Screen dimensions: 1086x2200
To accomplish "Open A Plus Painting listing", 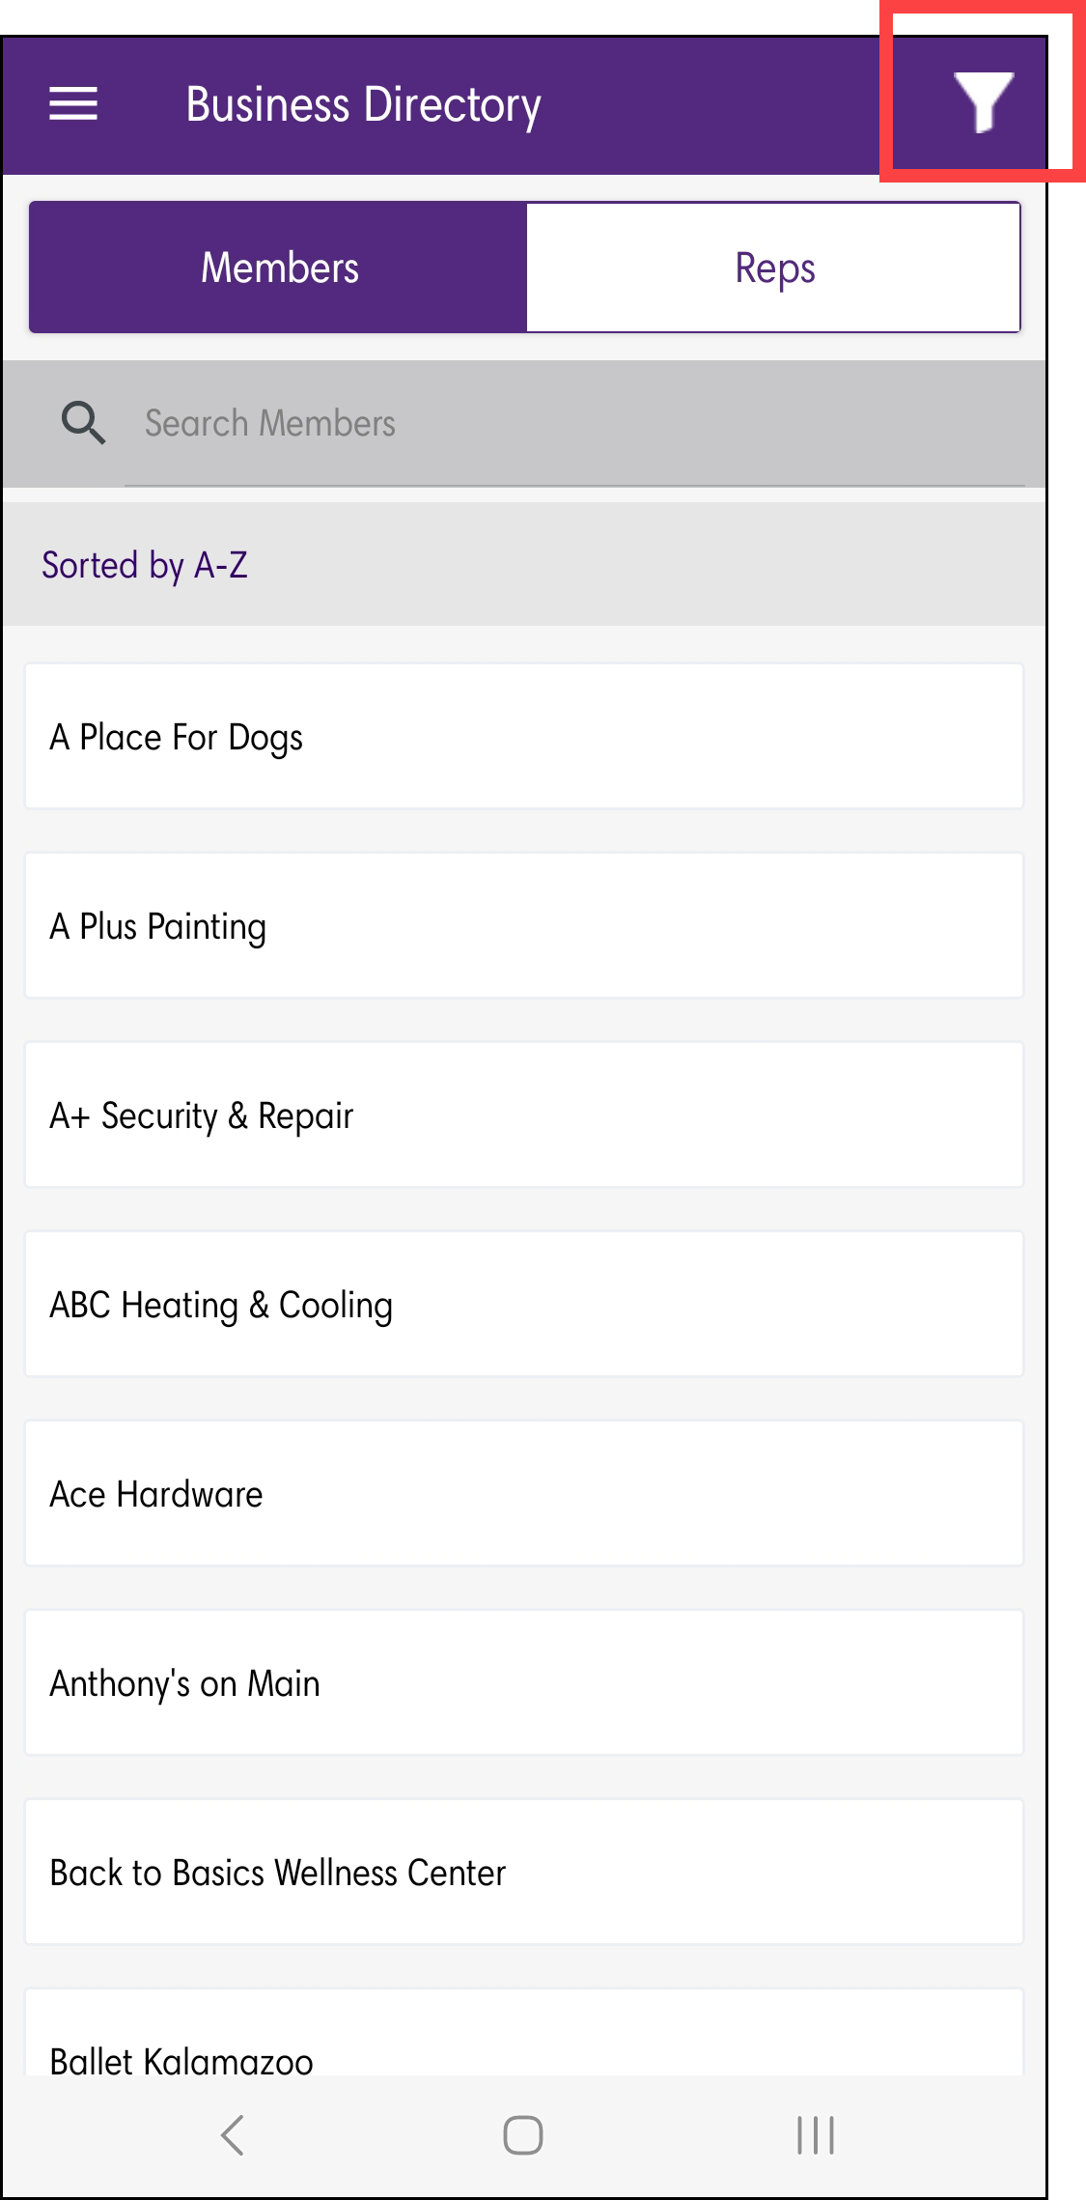I will (x=524, y=926).
